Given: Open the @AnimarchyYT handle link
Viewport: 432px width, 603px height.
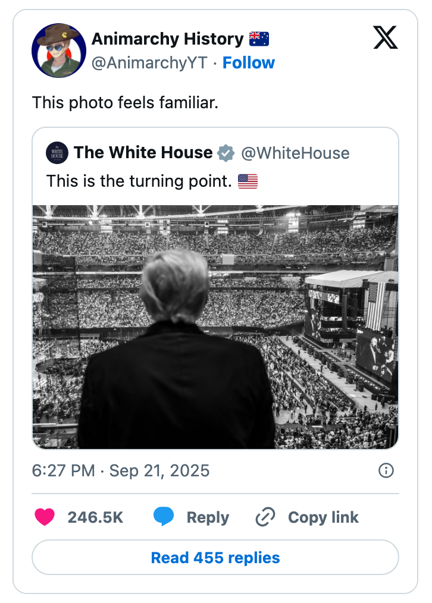Looking at the screenshot, I should click(149, 62).
